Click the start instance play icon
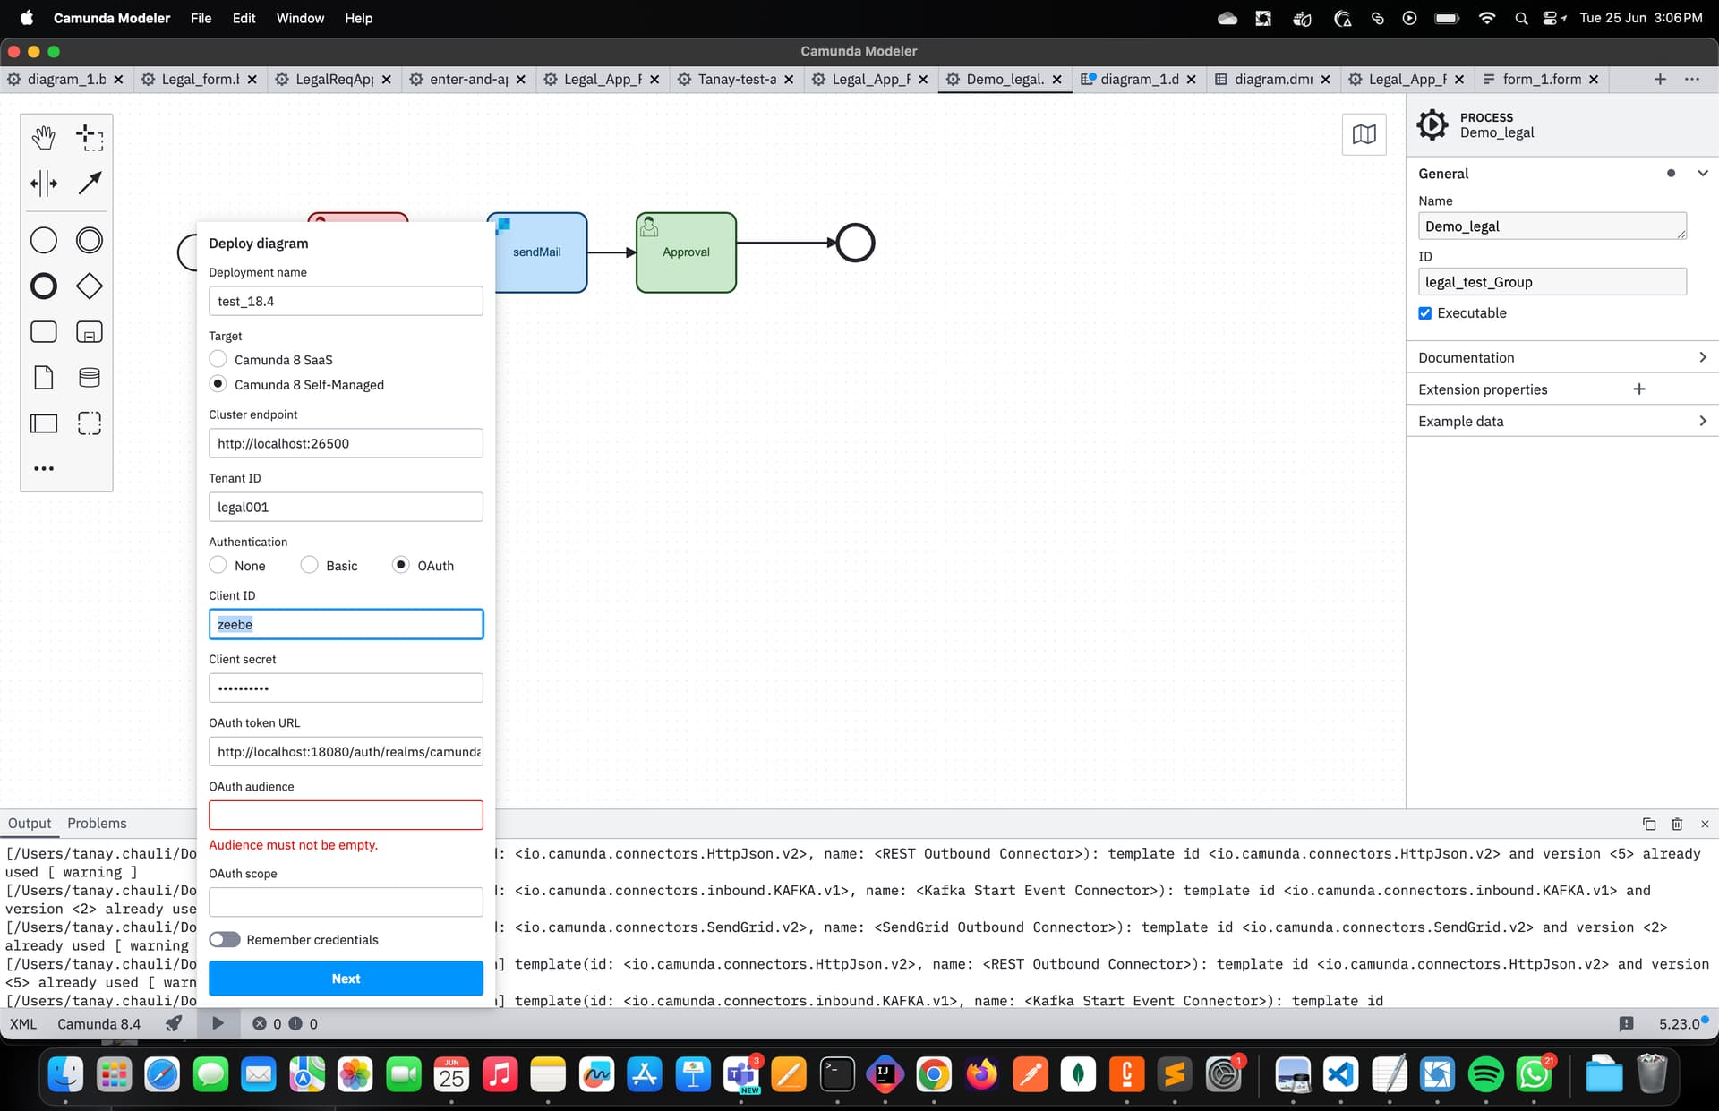Image resolution: width=1719 pixels, height=1111 pixels. click(x=217, y=1023)
